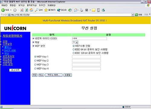Open the Help menu (도움말)

(52, 5)
